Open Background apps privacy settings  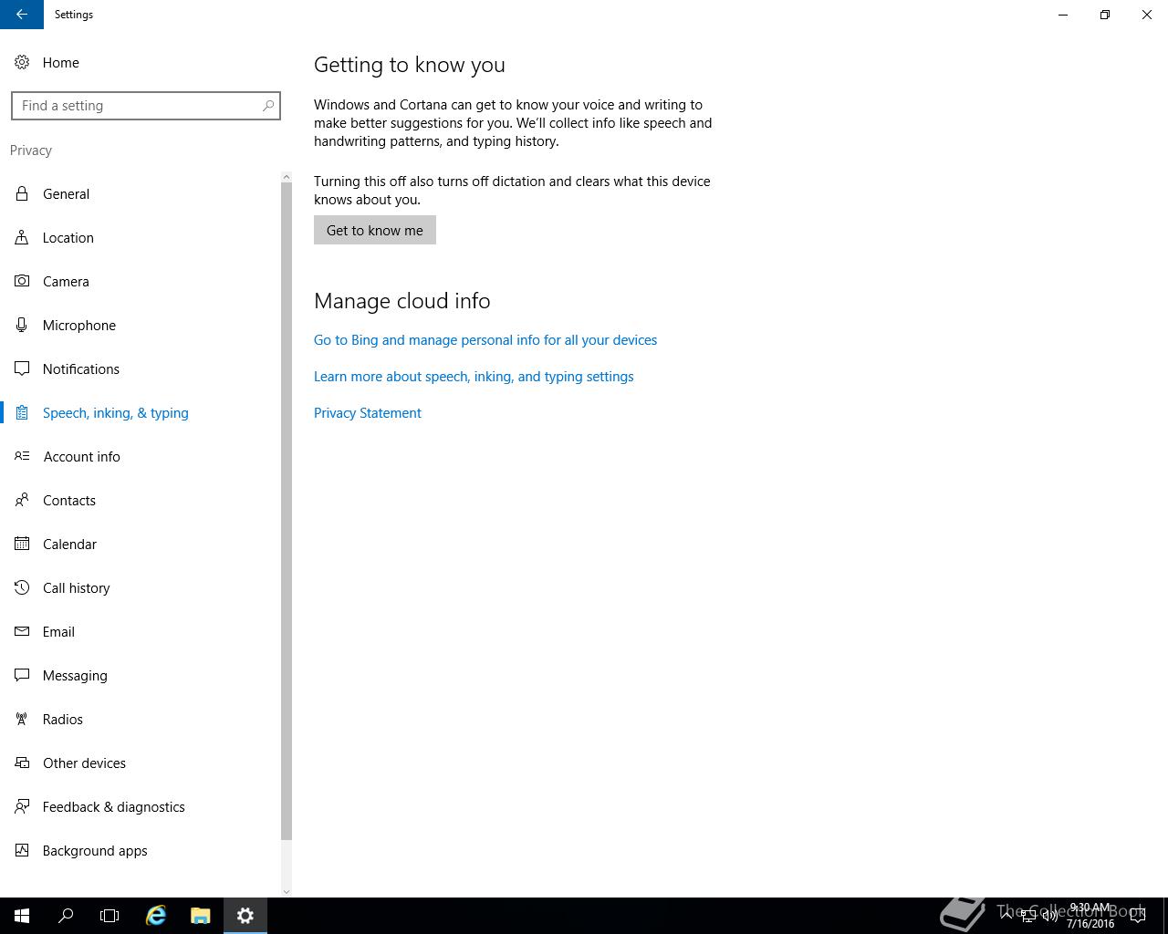point(141,850)
